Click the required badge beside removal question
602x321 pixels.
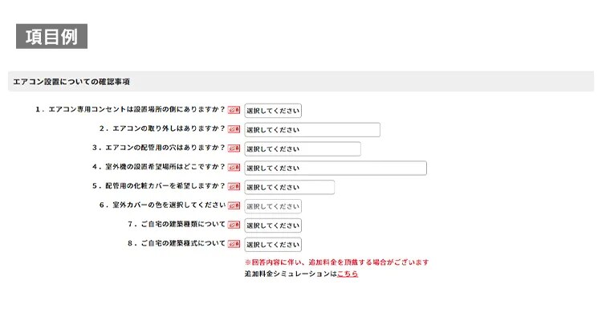(234, 129)
